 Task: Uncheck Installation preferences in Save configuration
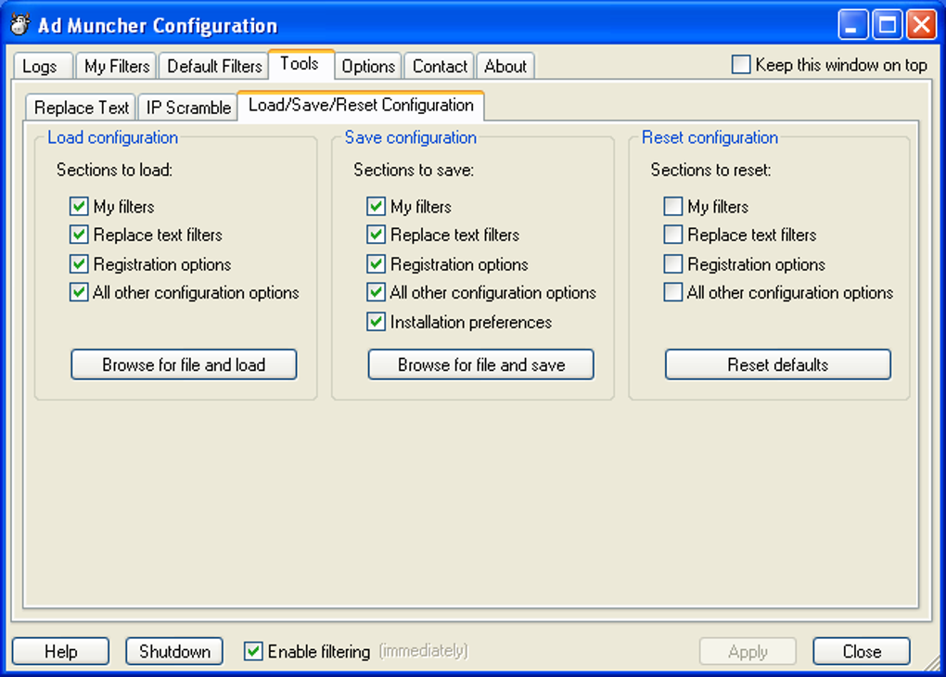point(376,323)
